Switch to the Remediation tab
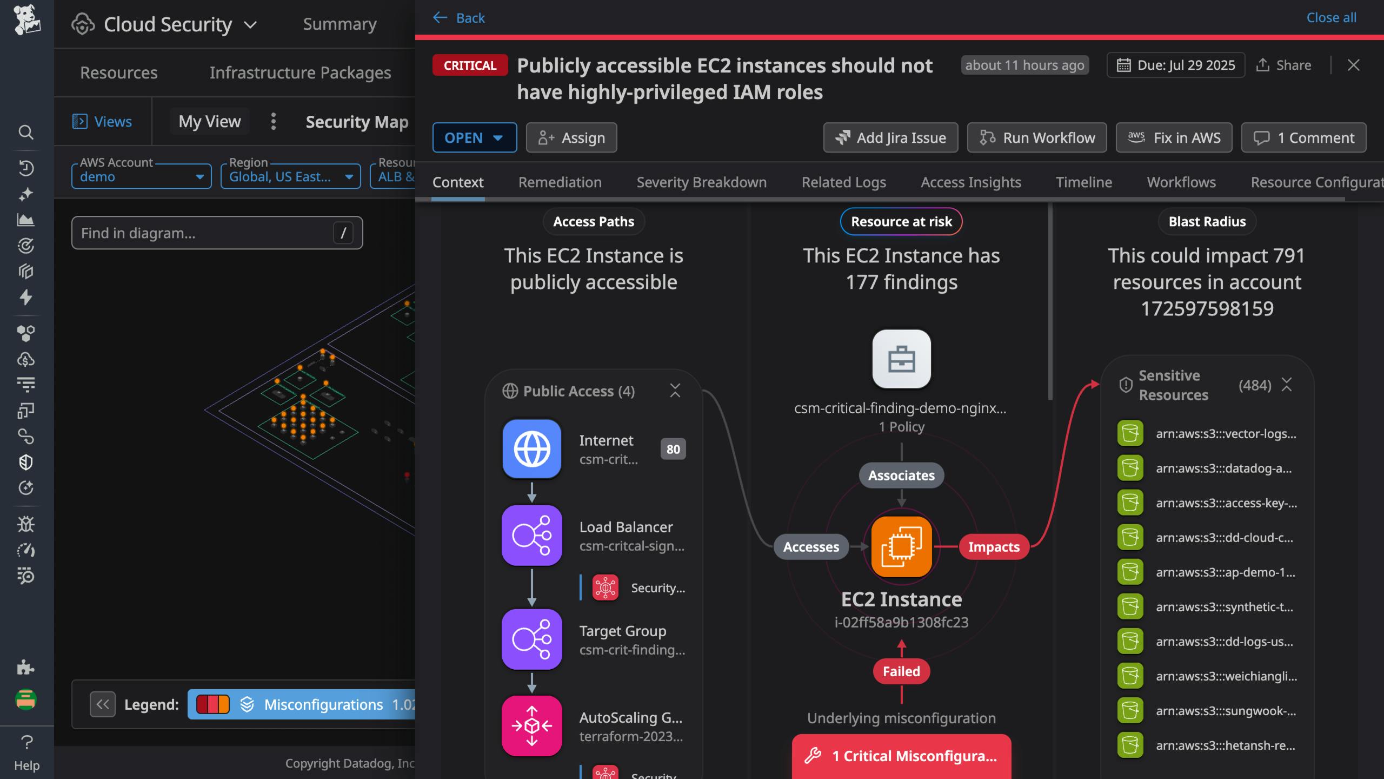The image size is (1384, 779). pos(560,182)
